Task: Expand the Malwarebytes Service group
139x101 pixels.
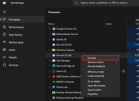Action: (49, 34)
